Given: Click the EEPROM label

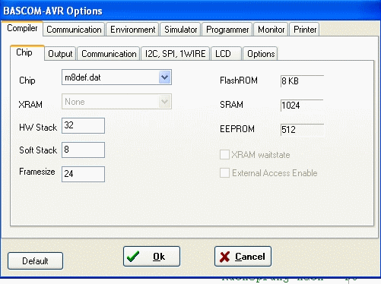Looking at the screenshot, I should (x=237, y=129).
